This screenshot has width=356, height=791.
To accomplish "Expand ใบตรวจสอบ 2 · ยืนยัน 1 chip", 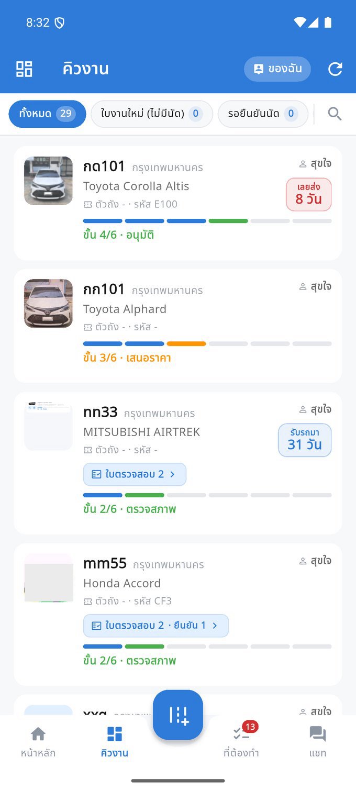I will (156, 626).
